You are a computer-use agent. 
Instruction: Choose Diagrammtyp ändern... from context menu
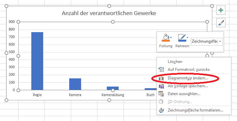(x=194, y=78)
